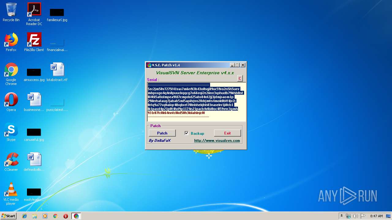The height and width of the screenshot is (220, 392).
Task: Launch Opera browser desktop shortcut
Action: (11, 102)
